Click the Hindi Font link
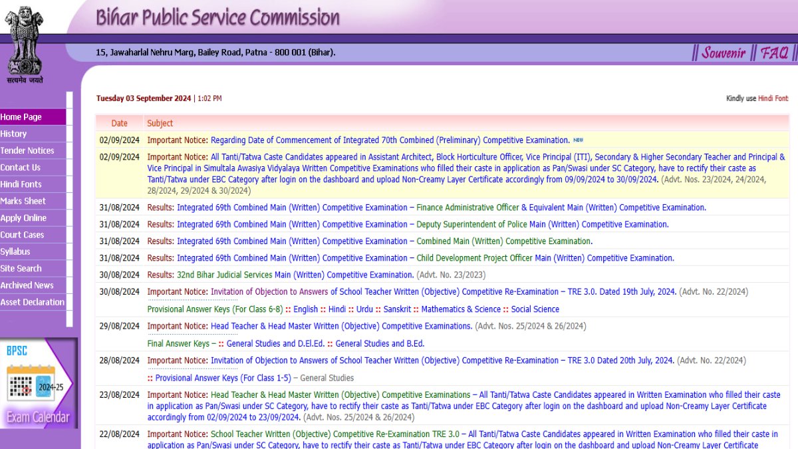Screen dimensions: 798x449 click(x=773, y=98)
